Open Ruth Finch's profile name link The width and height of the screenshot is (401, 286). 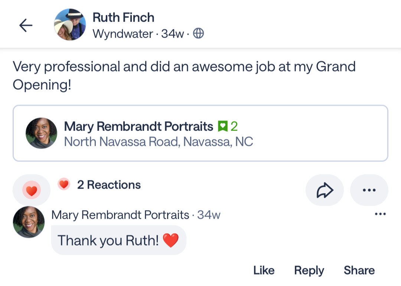point(123,17)
